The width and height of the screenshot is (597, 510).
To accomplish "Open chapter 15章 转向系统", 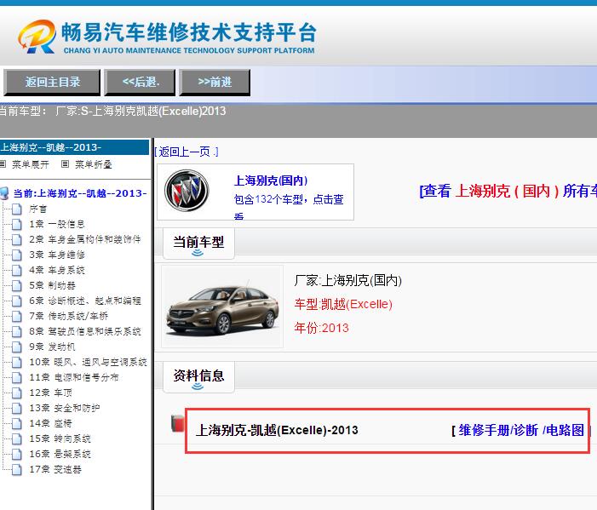I will click(60, 438).
